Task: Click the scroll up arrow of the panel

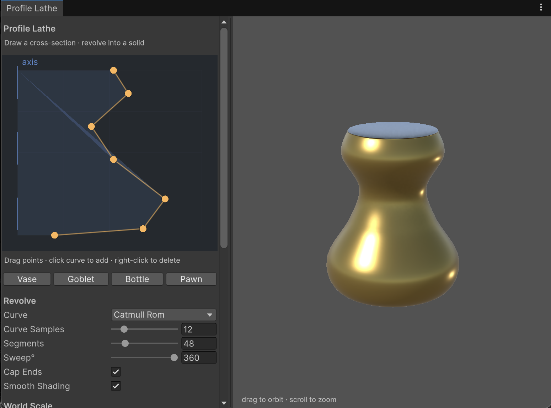Action: 224,22
